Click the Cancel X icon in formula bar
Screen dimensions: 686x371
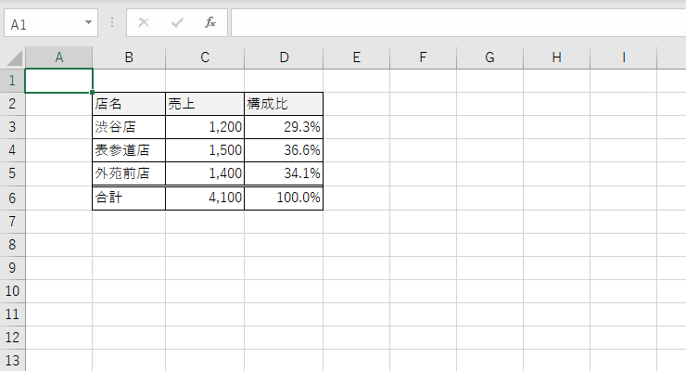(x=144, y=23)
